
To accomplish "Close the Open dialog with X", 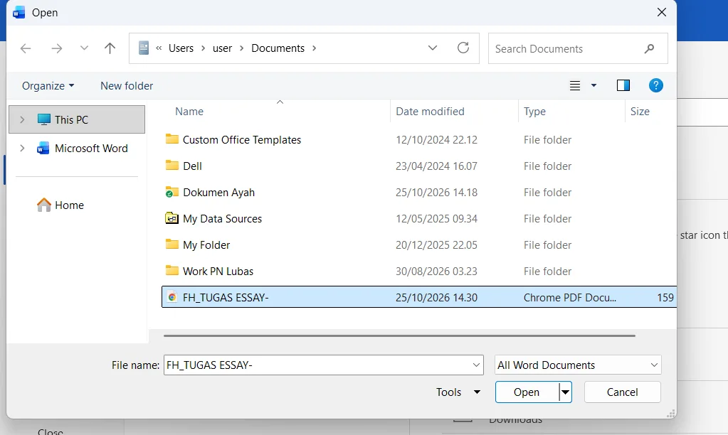I will (662, 13).
